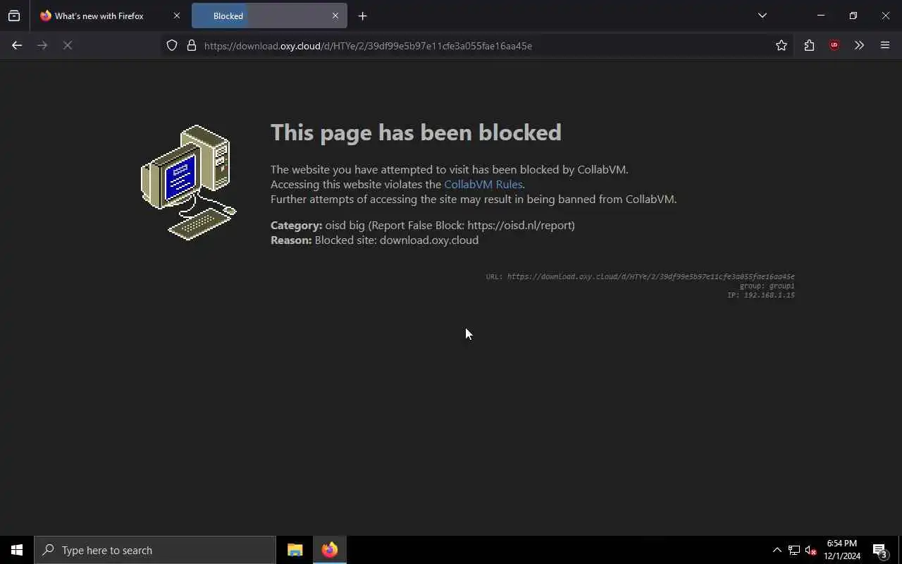Close the Firefox window
Viewport: 902px width, 564px height.
click(885, 16)
